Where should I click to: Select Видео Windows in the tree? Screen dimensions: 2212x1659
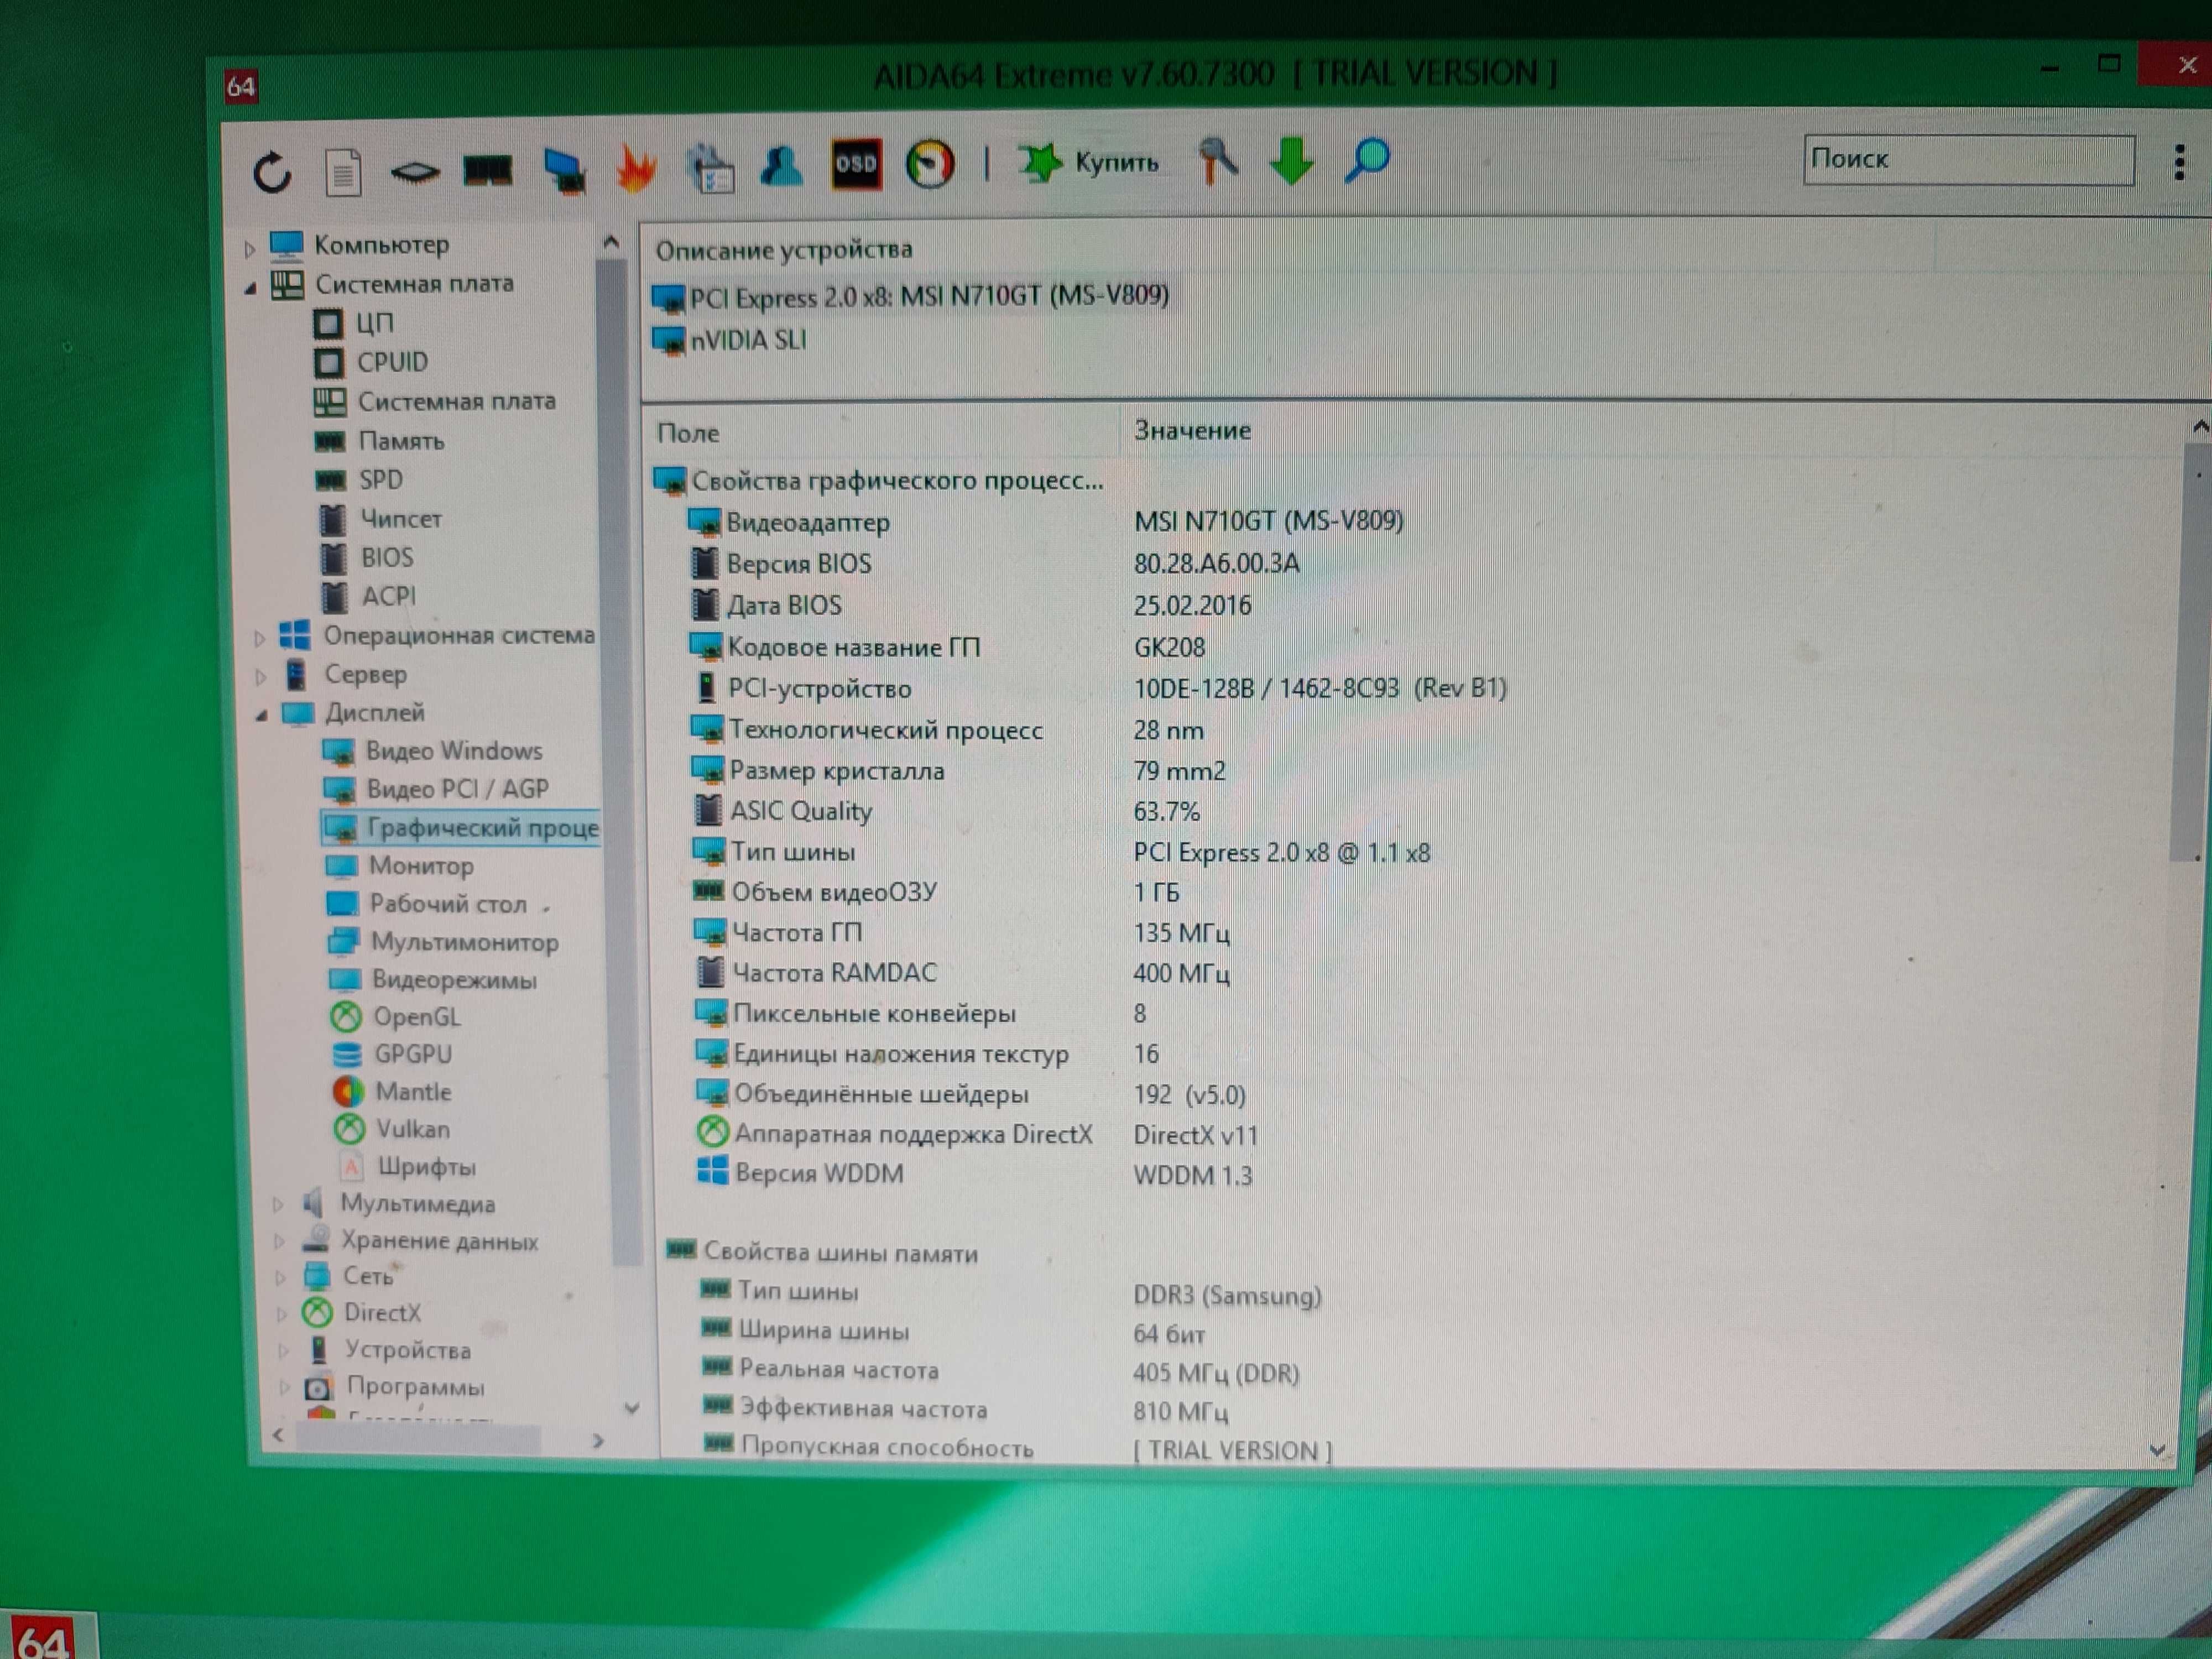pyautogui.click(x=433, y=751)
